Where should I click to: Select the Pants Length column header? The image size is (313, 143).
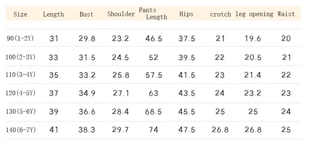click(153, 14)
